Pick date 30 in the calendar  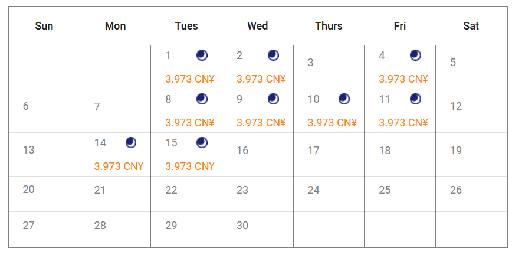242,226
